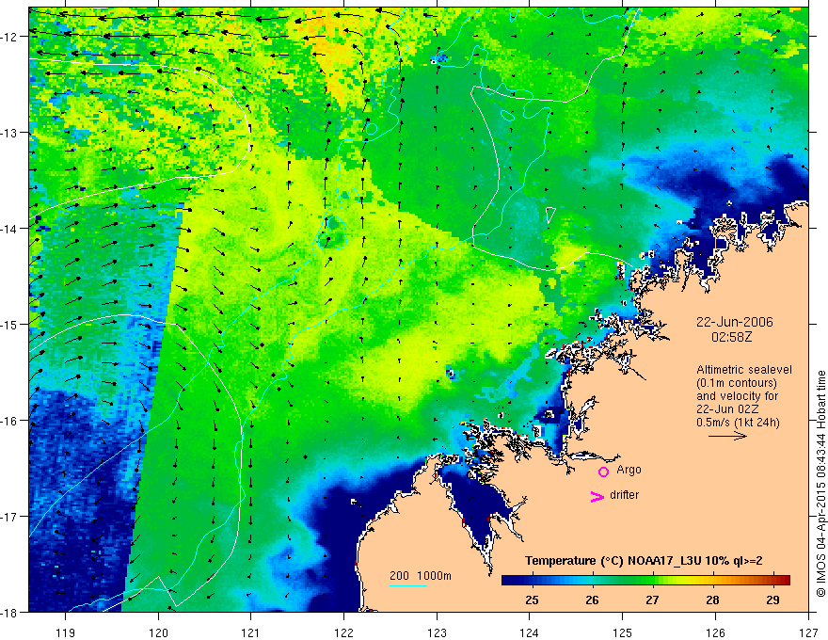Click the Temperature (°C) NOAA17_L3U title
This screenshot has height=640, width=828.
click(x=644, y=561)
